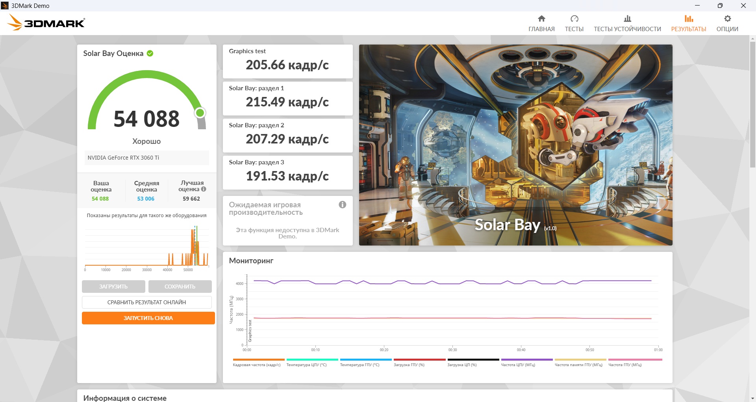Screen dimensions: 756x402
Task: Click the score distribution histogram chart
Action: [146, 248]
